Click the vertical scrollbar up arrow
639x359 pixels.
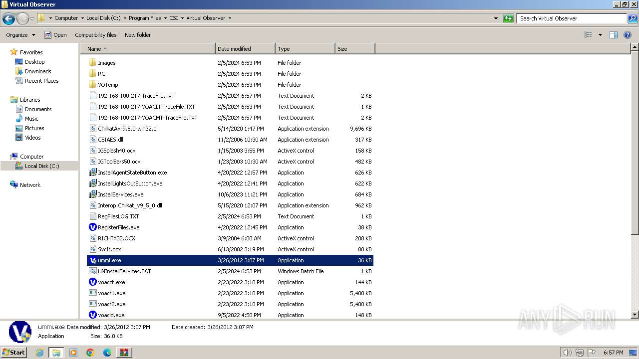point(635,47)
